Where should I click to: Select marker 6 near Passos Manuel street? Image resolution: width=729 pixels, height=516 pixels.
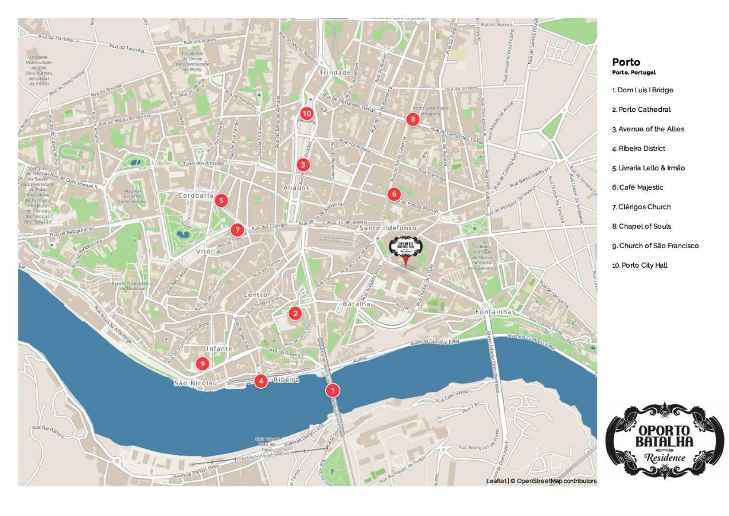(393, 194)
